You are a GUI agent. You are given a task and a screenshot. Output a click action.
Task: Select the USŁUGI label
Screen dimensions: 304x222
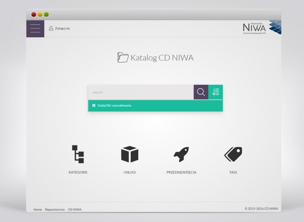(x=129, y=172)
